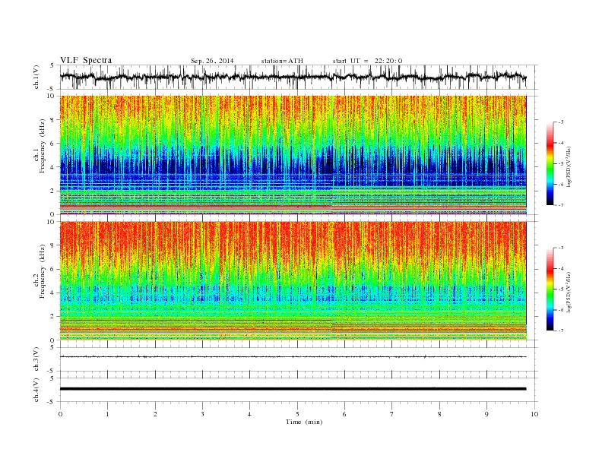The image size is (602, 465).
Task: Select the date text "Sep. 26, 2014"
Action: pyautogui.click(x=212, y=61)
